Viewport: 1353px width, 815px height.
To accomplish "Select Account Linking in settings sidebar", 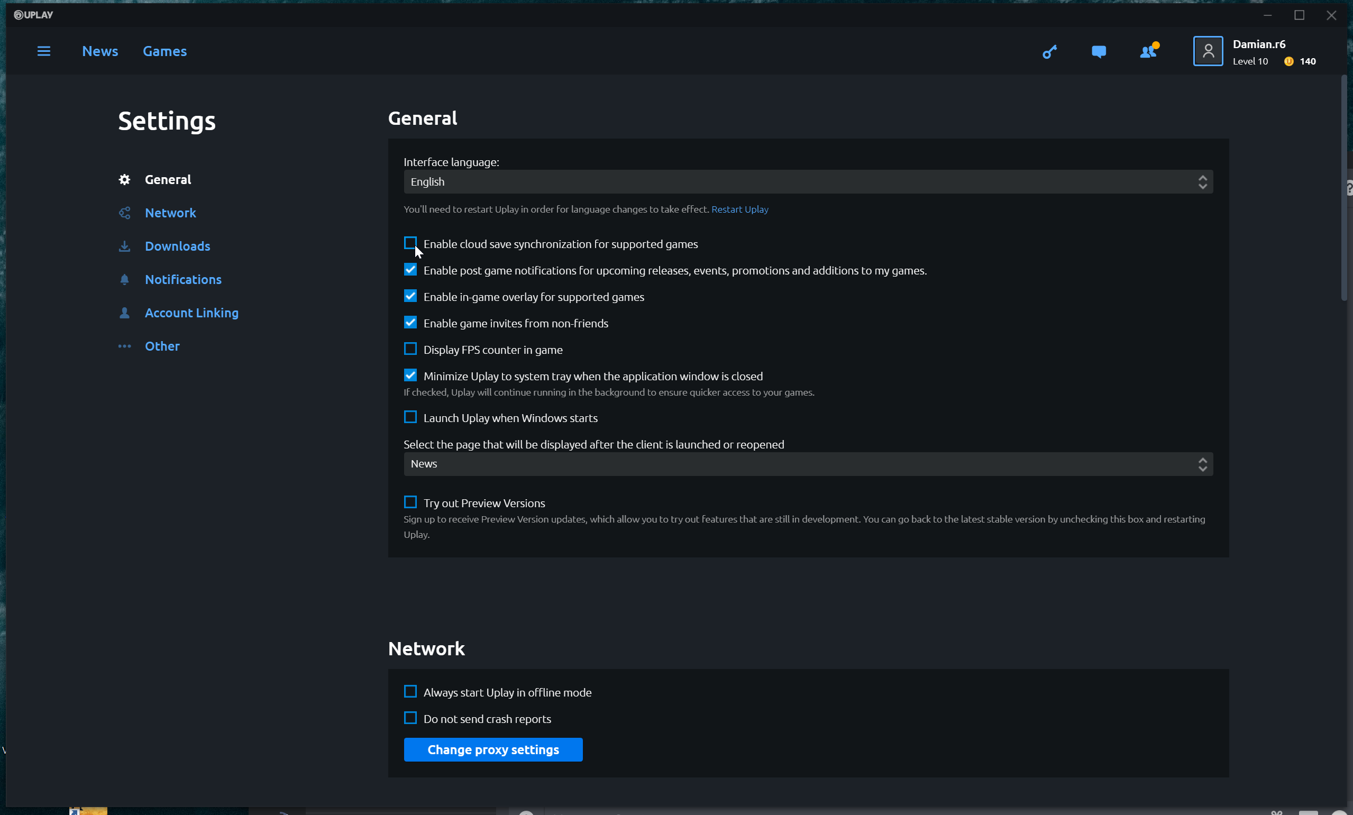I will pyautogui.click(x=191, y=313).
